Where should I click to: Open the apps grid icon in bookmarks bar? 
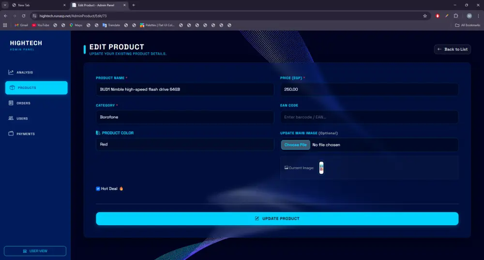tap(5, 25)
